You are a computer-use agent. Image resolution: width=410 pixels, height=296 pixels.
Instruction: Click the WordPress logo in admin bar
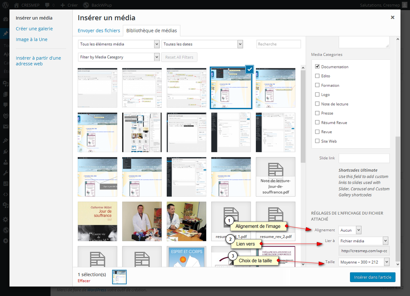[6, 5]
